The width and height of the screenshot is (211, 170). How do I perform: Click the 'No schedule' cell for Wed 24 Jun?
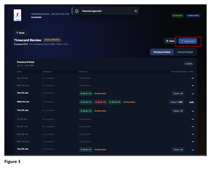point(48,102)
